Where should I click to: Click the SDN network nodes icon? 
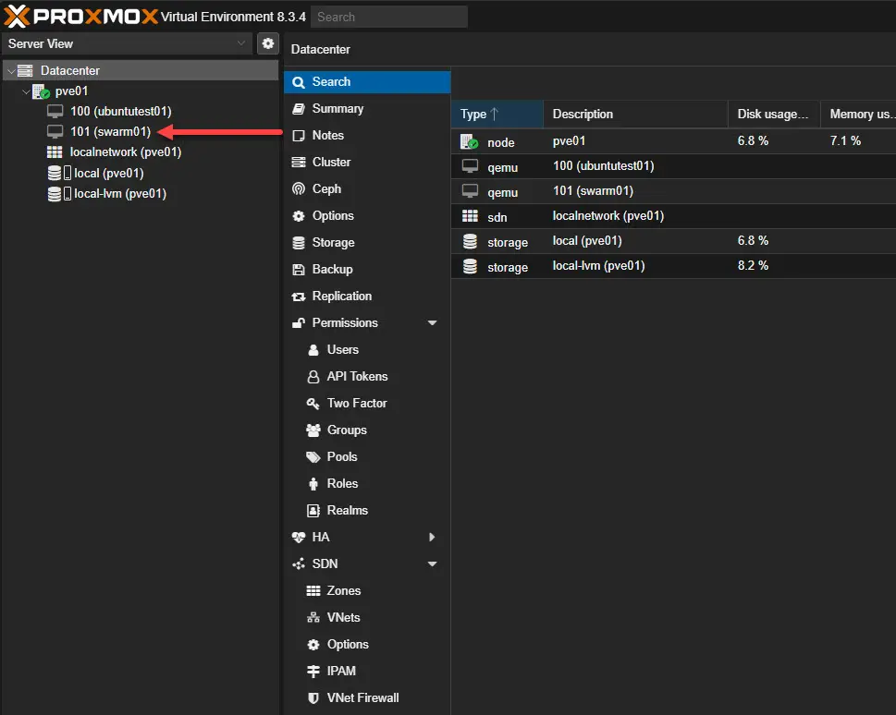tap(299, 564)
